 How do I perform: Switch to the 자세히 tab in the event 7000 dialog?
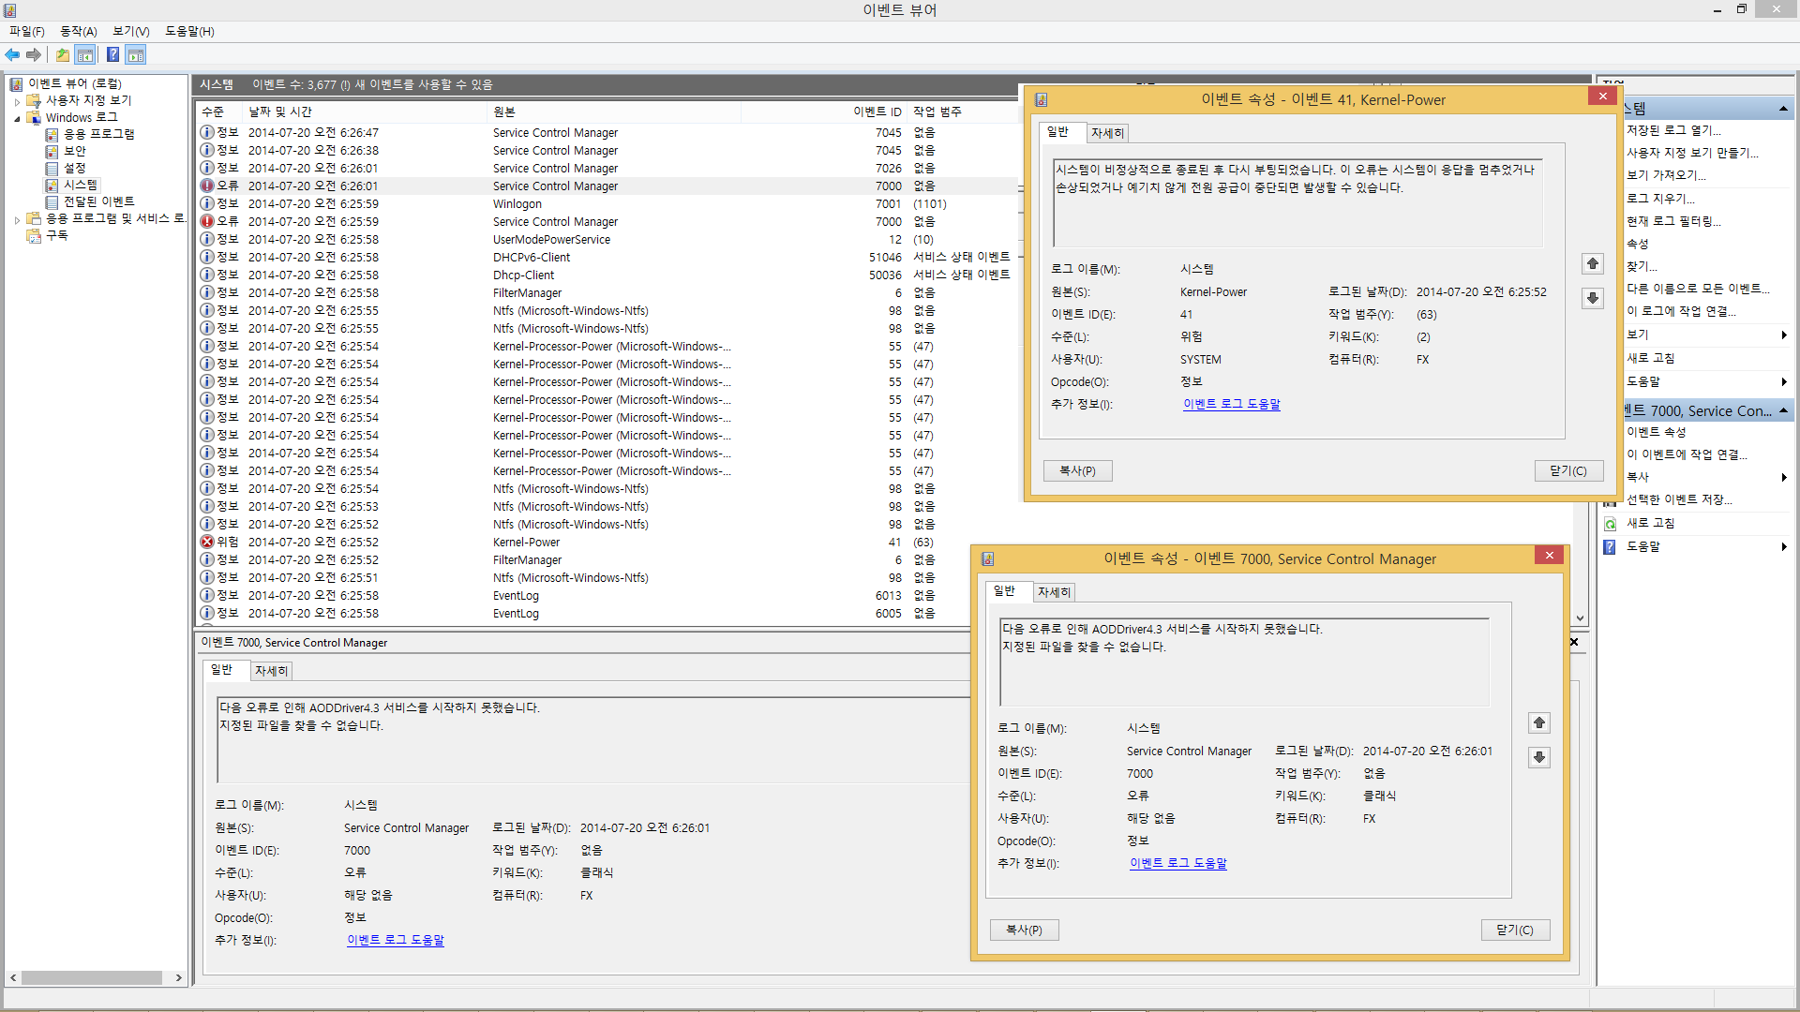tap(1054, 592)
